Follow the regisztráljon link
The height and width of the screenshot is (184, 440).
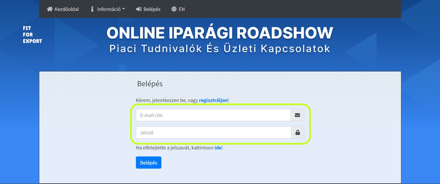(213, 100)
